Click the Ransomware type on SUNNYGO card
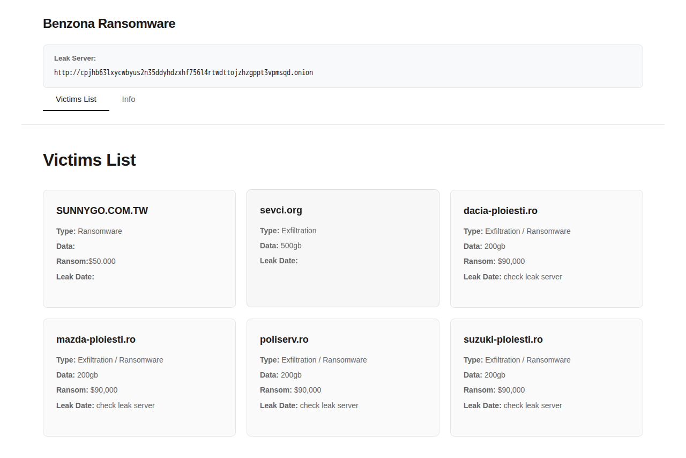This screenshot has height=458, width=686. (x=100, y=231)
